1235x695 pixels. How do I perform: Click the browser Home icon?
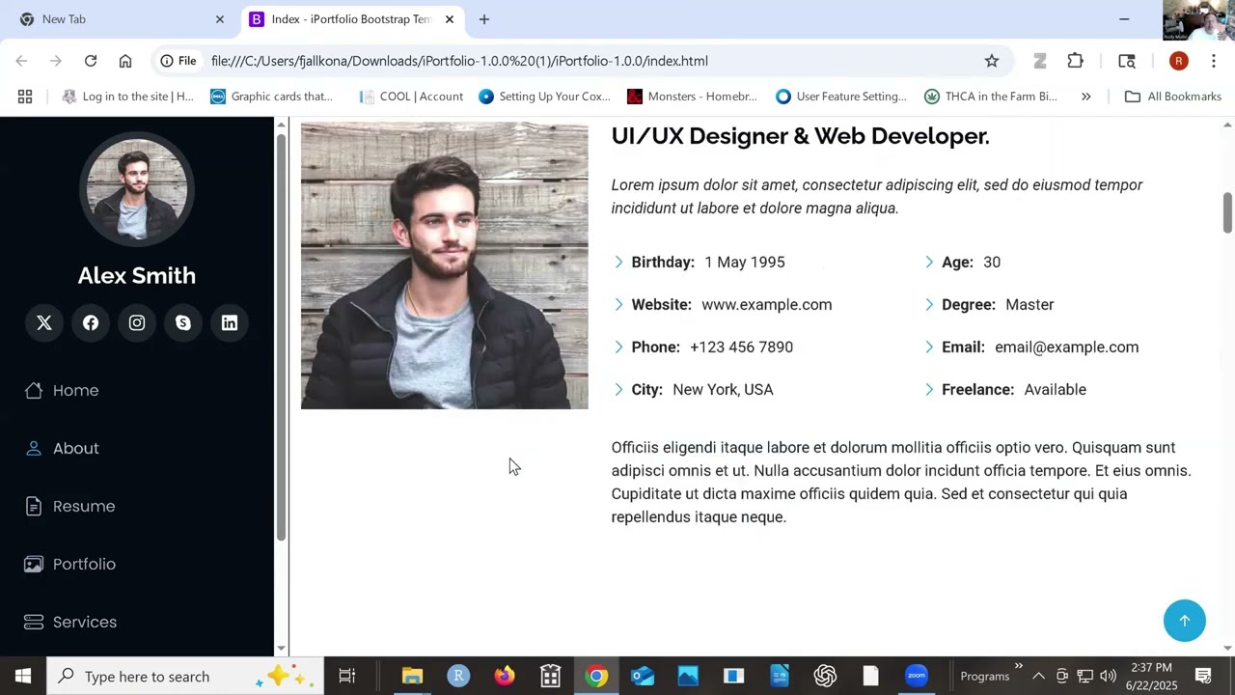click(125, 61)
